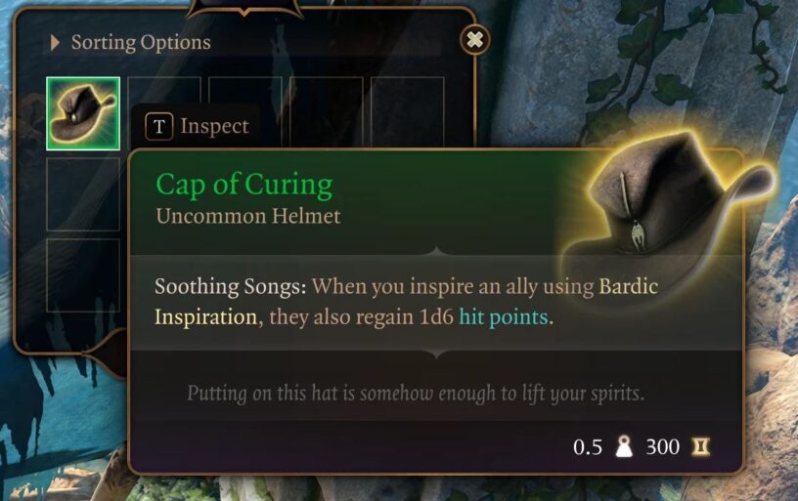Select the Cap of Curing inventory slot

(x=83, y=113)
